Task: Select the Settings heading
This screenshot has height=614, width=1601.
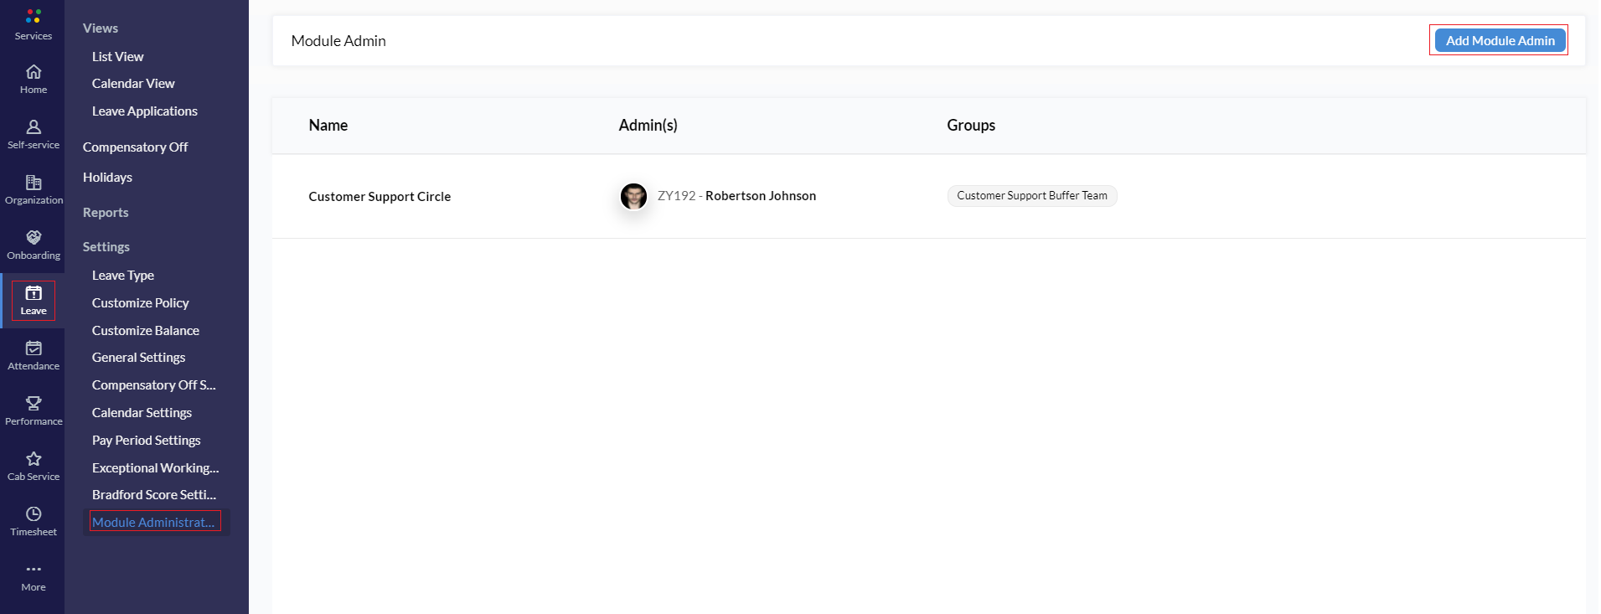Action: coord(106,247)
